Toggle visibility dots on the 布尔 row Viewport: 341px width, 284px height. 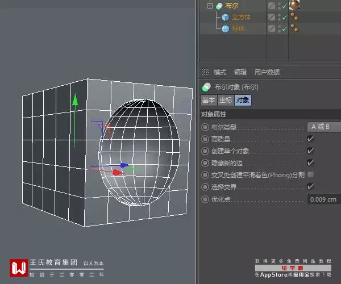point(279,6)
